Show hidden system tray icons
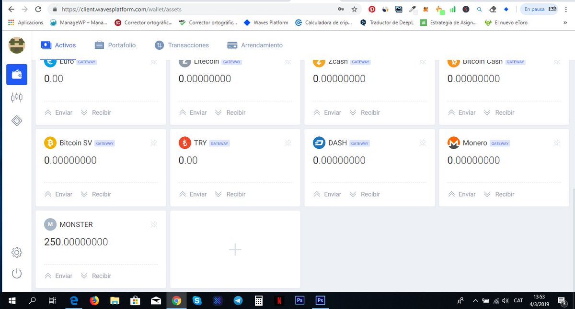Viewport: 575px width, 309px height. coord(475,301)
